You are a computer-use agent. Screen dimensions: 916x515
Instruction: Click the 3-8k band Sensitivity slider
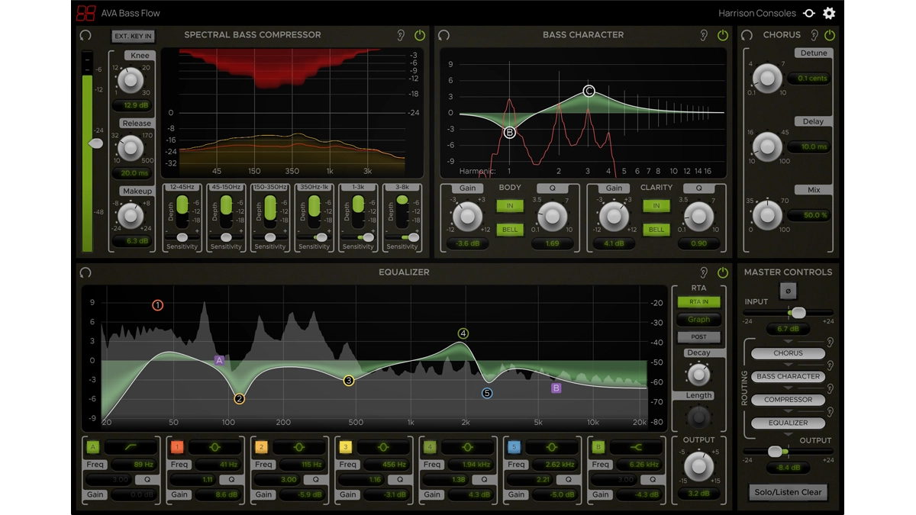402,238
